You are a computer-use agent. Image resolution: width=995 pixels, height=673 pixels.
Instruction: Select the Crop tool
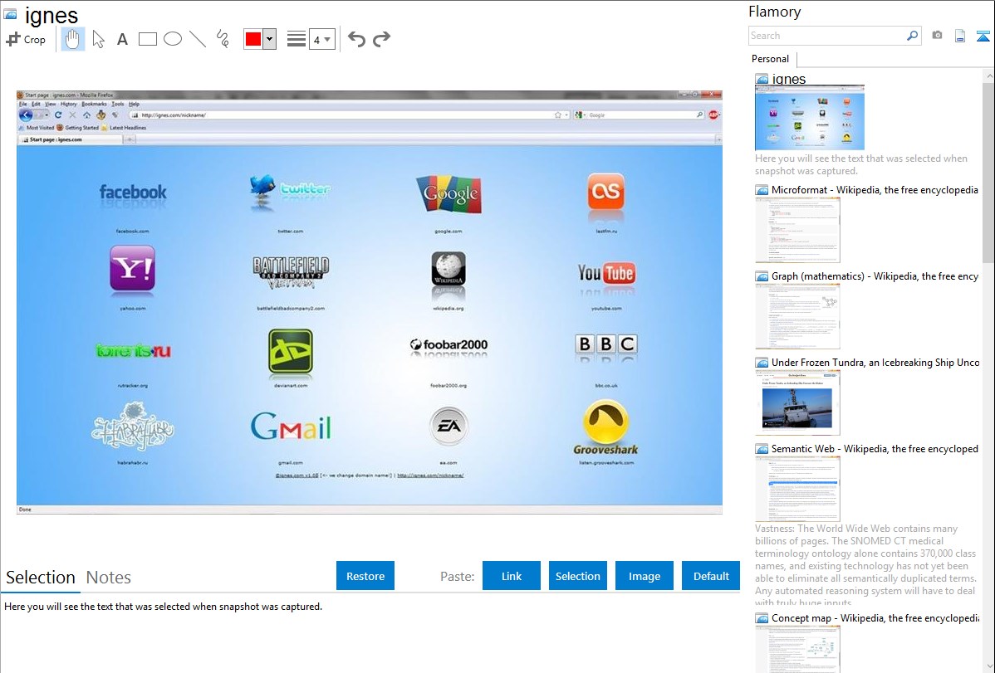coord(26,39)
